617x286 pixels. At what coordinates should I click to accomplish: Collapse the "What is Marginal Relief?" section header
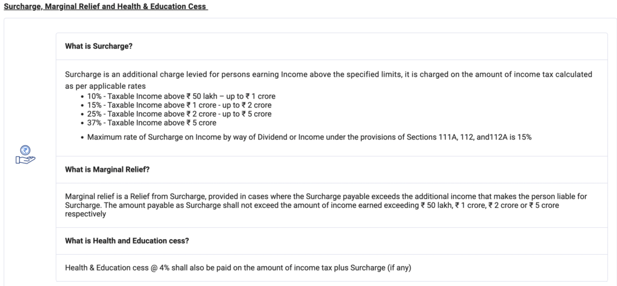[x=107, y=169]
